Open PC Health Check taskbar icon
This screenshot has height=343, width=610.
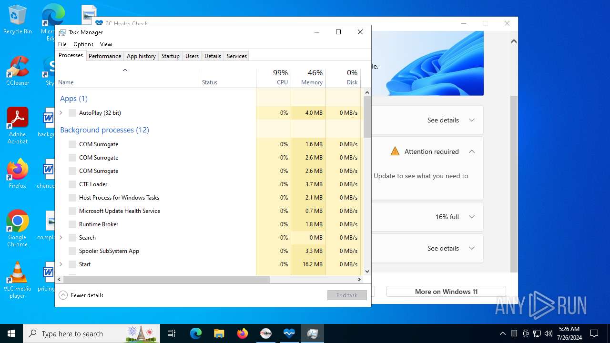click(x=289, y=333)
